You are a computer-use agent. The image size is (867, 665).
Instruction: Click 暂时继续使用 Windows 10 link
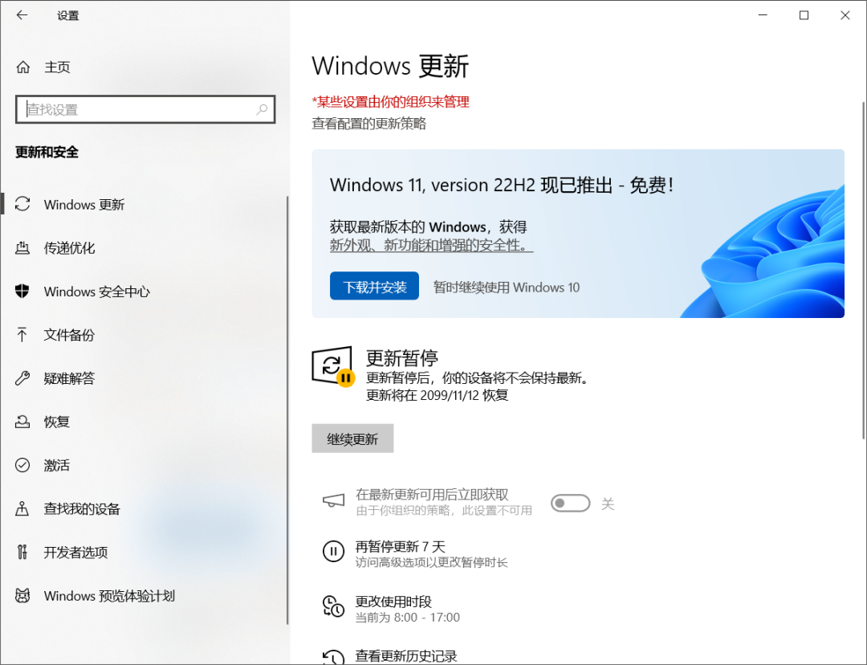(x=507, y=288)
